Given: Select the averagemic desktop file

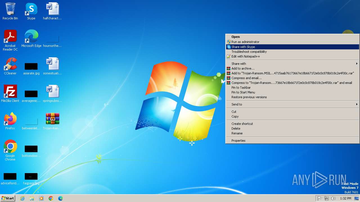Looking at the screenshot, I should pos(31,96).
